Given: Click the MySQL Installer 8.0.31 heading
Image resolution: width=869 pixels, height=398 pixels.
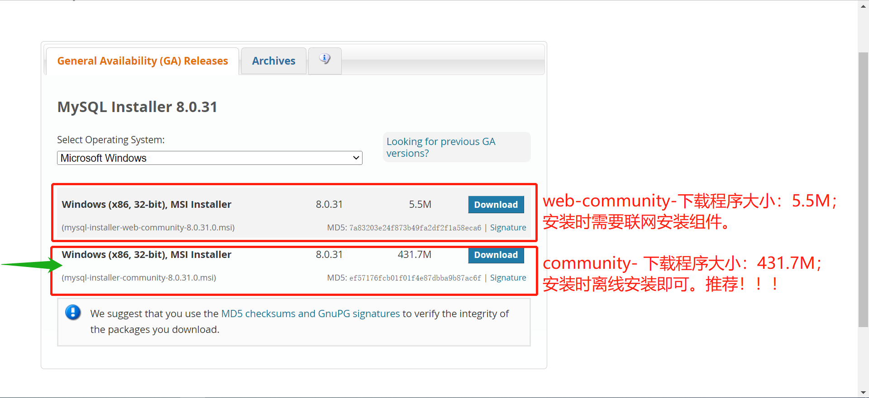Looking at the screenshot, I should tap(137, 107).
